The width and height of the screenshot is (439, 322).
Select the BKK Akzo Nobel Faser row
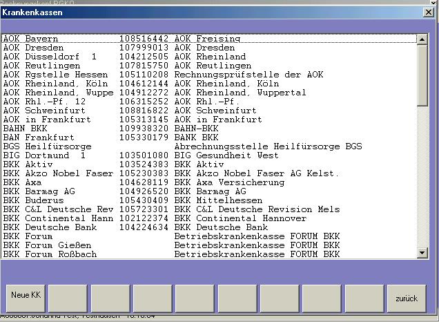(x=209, y=173)
